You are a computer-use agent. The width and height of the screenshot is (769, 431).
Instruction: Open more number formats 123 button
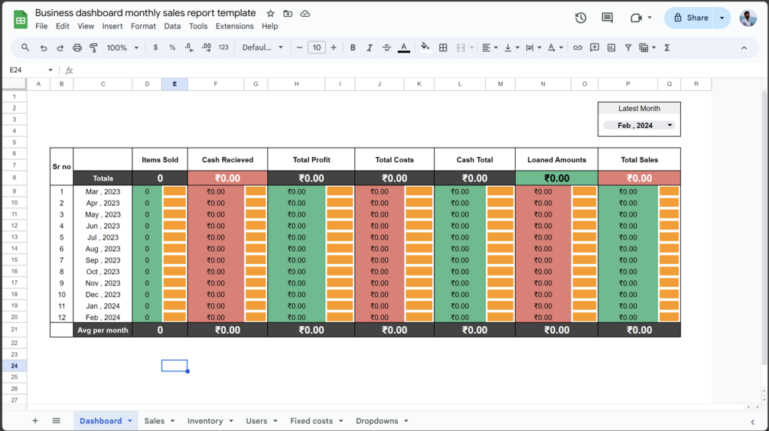click(x=223, y=47)
